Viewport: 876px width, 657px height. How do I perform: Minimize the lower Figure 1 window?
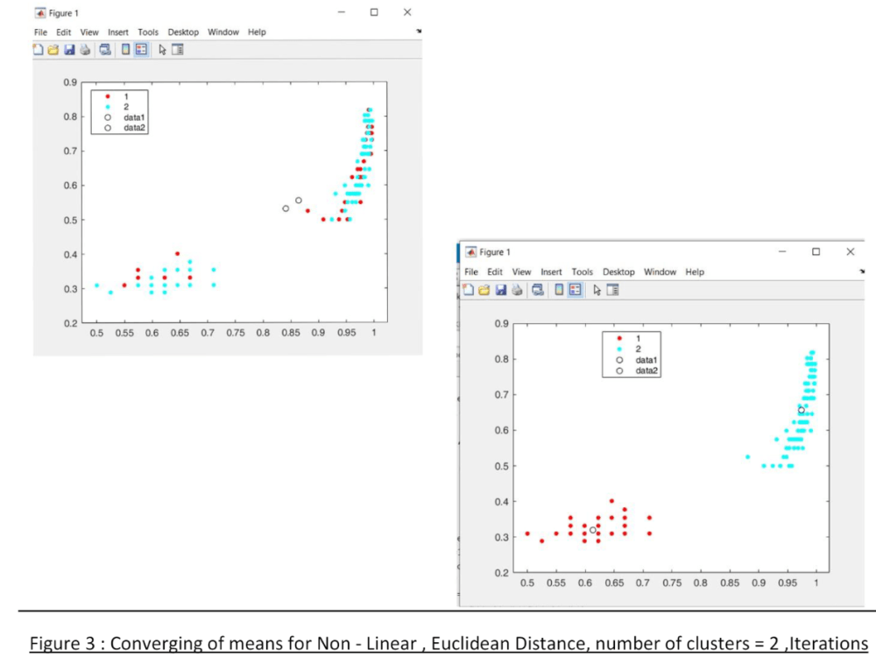[x=782, y=252]
